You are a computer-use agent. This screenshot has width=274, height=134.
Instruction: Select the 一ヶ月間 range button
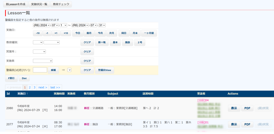coord(149,33)
